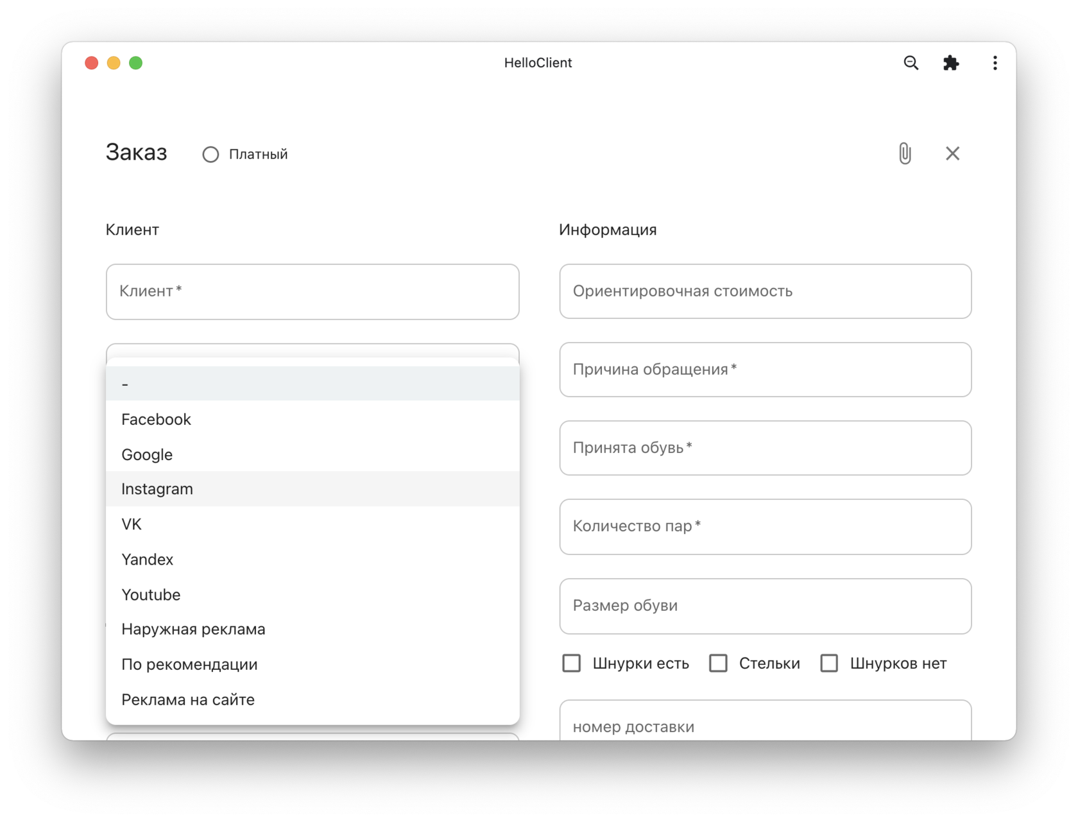Viewport: 1078px width, 822px height.
Task: Close the order form with X
Action: pos(952,153)
